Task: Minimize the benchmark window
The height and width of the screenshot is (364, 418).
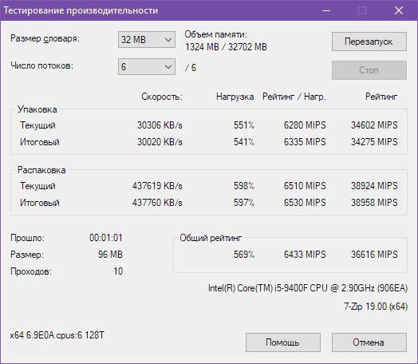Action: 326,10
